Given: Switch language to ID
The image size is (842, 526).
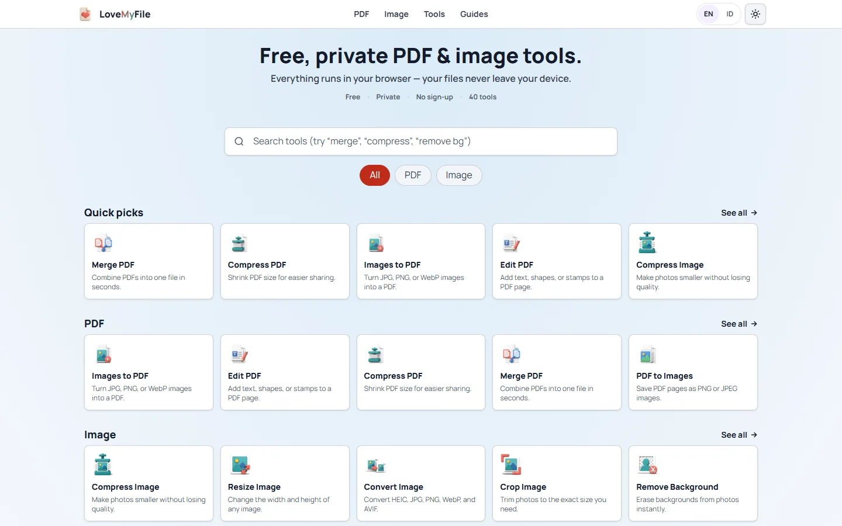Looking at the screenshot, I should click(x=730, y=14).
